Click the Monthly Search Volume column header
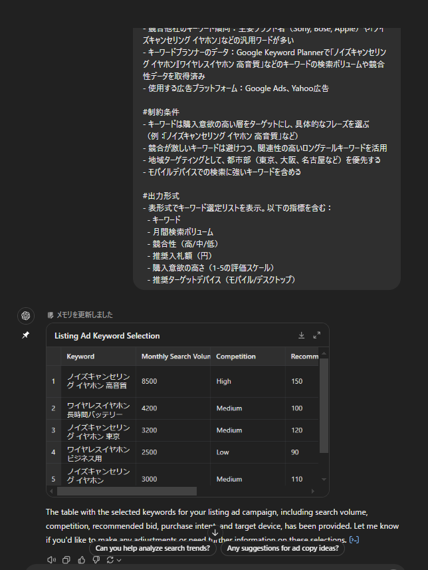428x570 pixels. click(x=173, y=356)
